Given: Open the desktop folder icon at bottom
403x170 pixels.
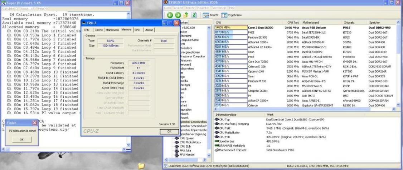Looking at the screenshot, I should tap(141, 166).
